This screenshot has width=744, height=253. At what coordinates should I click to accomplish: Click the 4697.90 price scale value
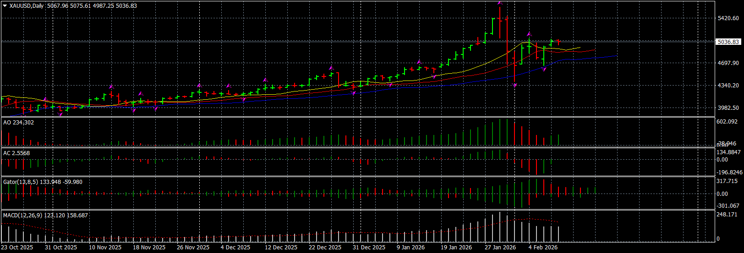pyautogui.click(x=728, y=63)
